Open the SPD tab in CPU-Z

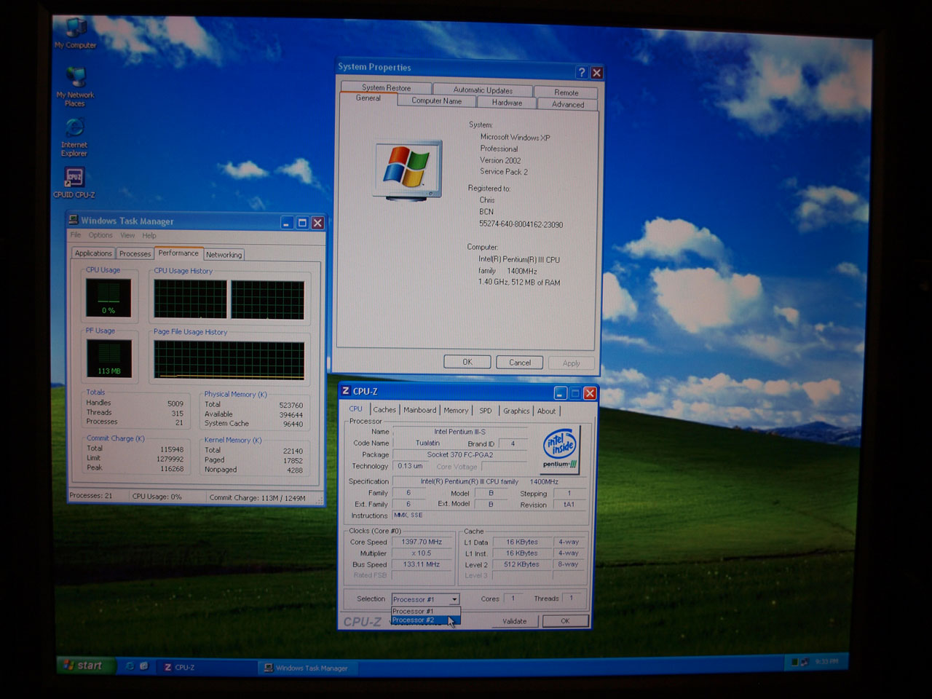486,411
